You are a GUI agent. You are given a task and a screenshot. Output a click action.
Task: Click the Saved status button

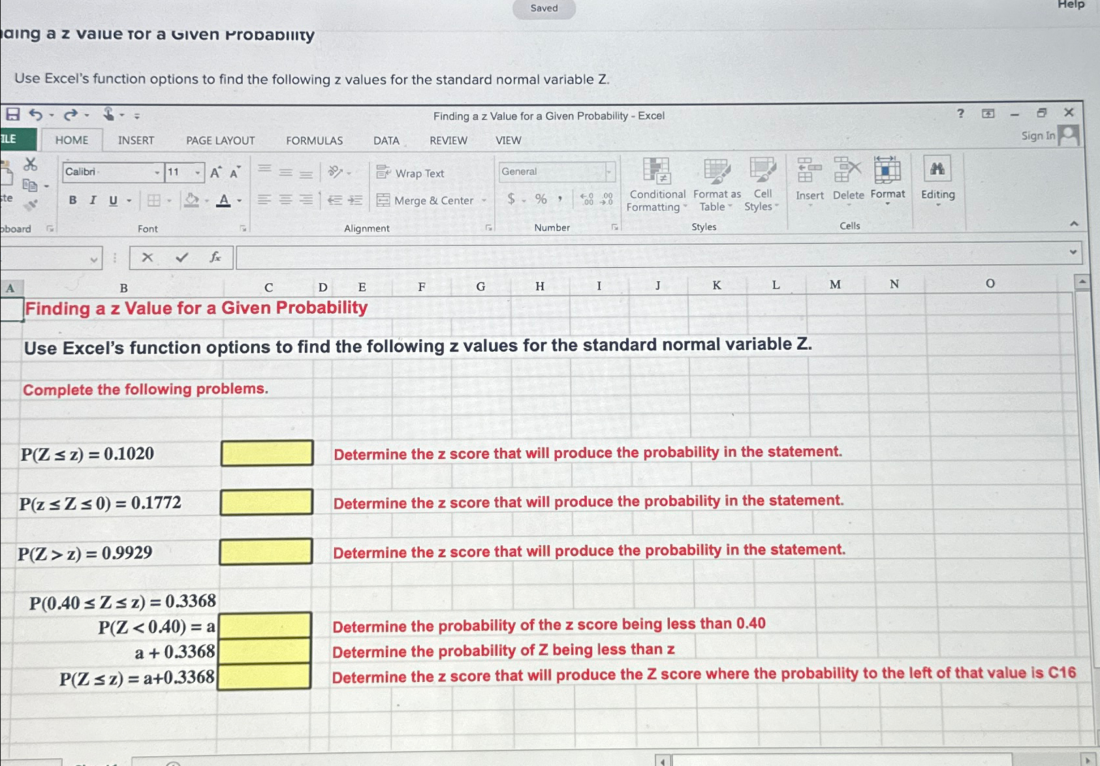tap(544, 8)
